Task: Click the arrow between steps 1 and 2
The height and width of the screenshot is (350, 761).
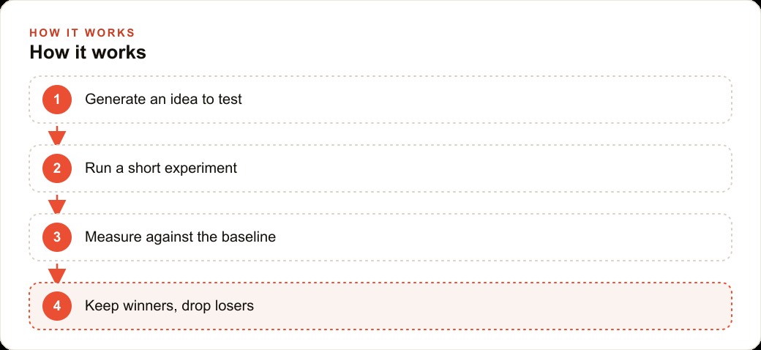Action: [x=57, y=135]
